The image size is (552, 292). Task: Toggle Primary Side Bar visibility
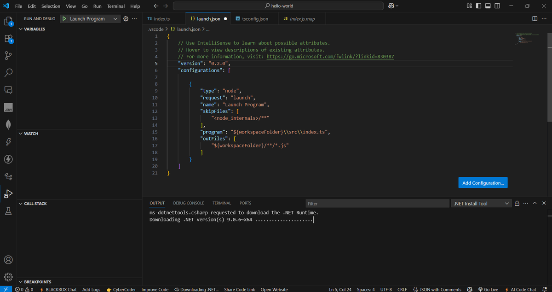tap(479, 6)
